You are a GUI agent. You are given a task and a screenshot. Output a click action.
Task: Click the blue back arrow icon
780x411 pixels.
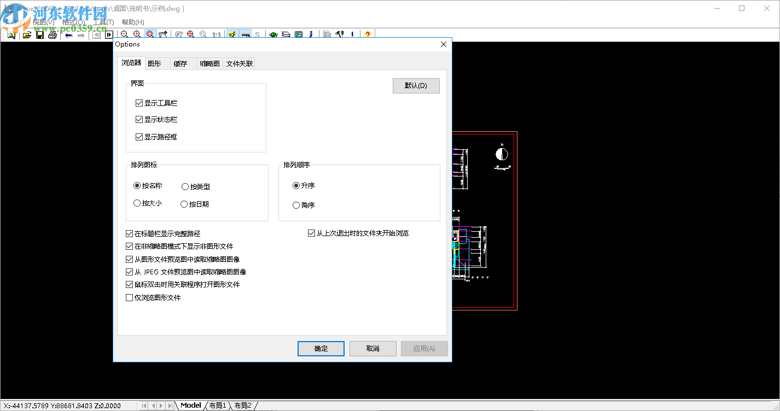pyautogui.click(x=69, y=34)
